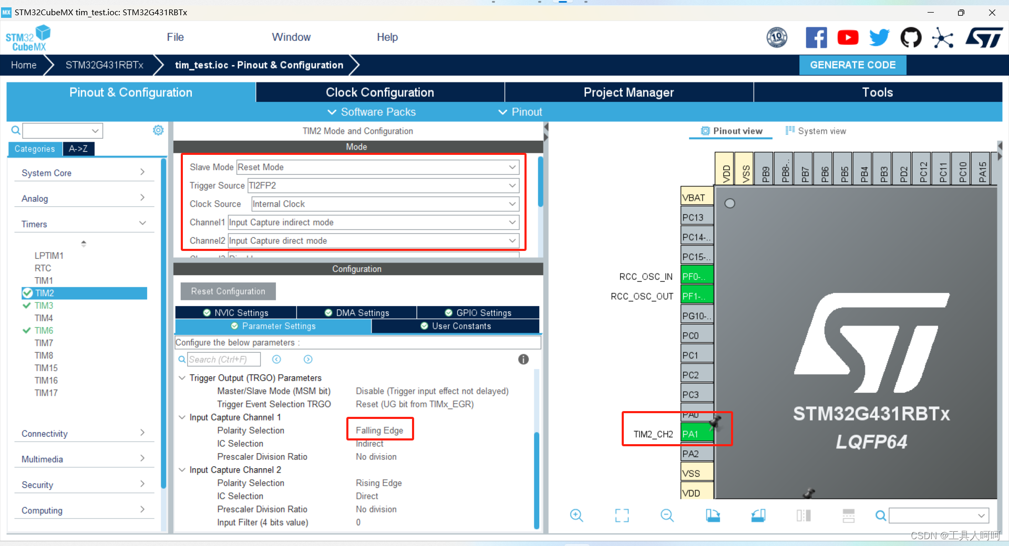Click the categories settings gear icon
The width and height of the screenshot is (1009, 546).
click(x=158, y=130)
